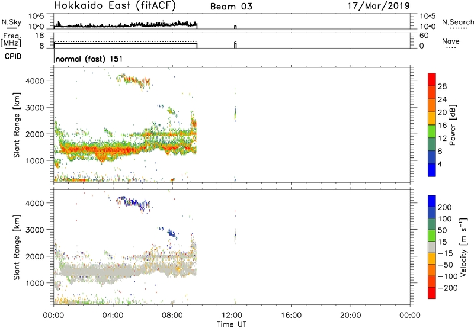474x328 pixels.
Task: Click the red top segment of power colorbar
Action: pyautogui.click(x=432, y=79)
